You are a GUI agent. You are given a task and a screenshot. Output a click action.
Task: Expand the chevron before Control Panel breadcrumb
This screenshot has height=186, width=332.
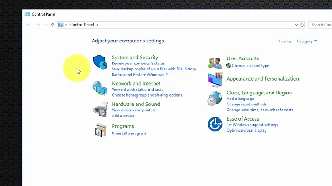66,25
